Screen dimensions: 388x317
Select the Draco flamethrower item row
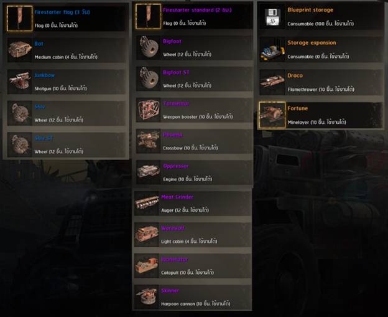coord(321,82)
